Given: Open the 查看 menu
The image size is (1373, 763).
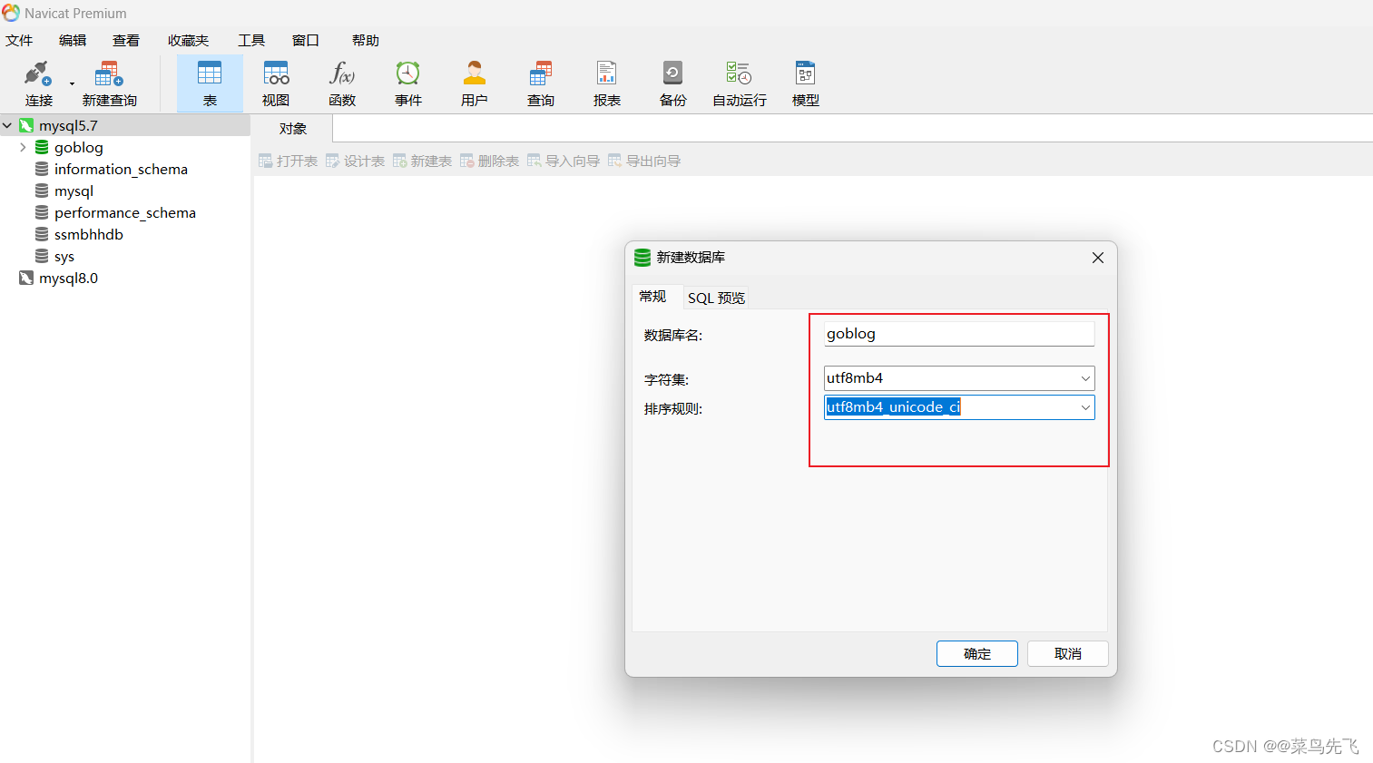Looking at the screenshot, I should pos(126,40).
